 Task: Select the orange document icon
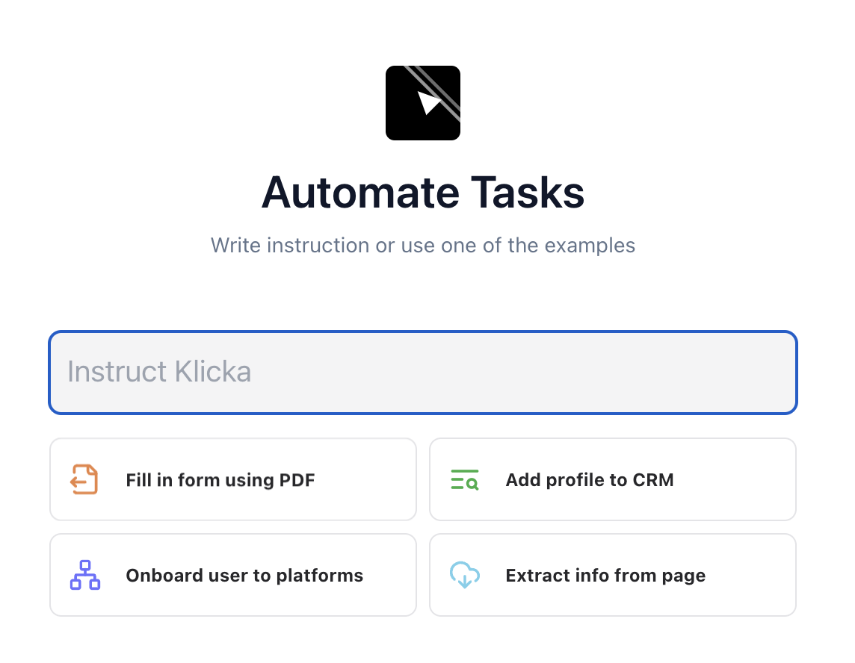[84, 479]
